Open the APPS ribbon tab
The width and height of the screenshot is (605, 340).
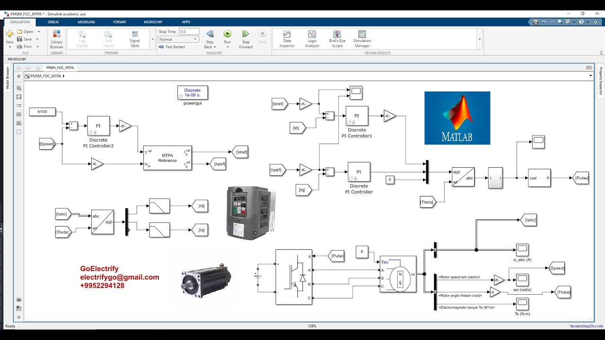click(x=186, y=22)
